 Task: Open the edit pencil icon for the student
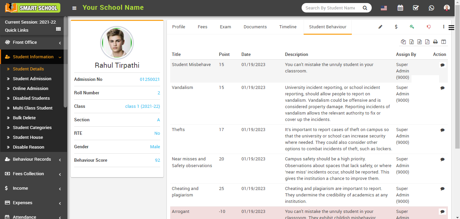click(x=380, y=27)
